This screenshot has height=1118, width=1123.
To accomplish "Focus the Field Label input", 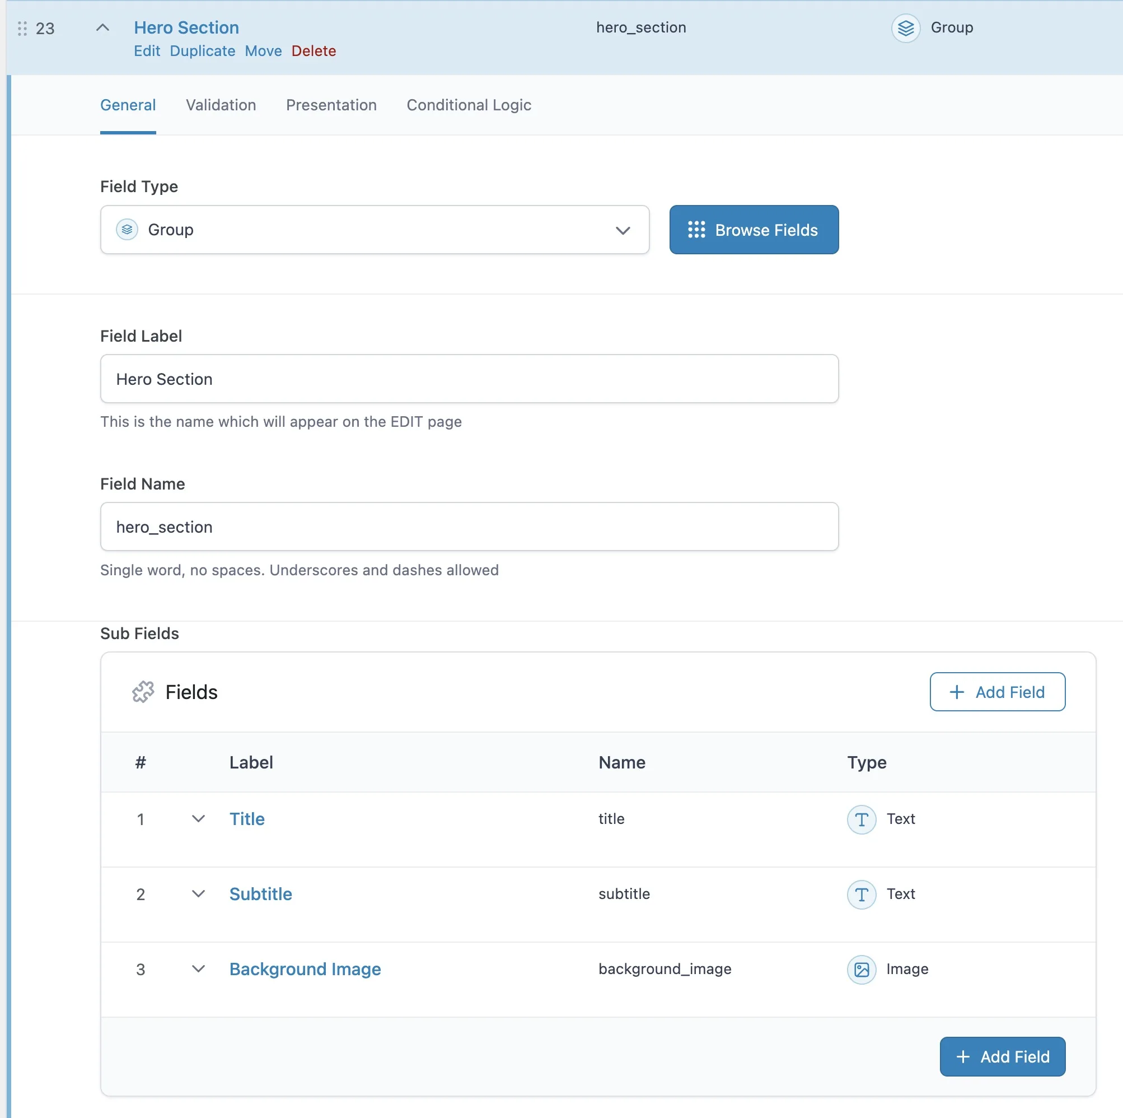I will 469,379.
